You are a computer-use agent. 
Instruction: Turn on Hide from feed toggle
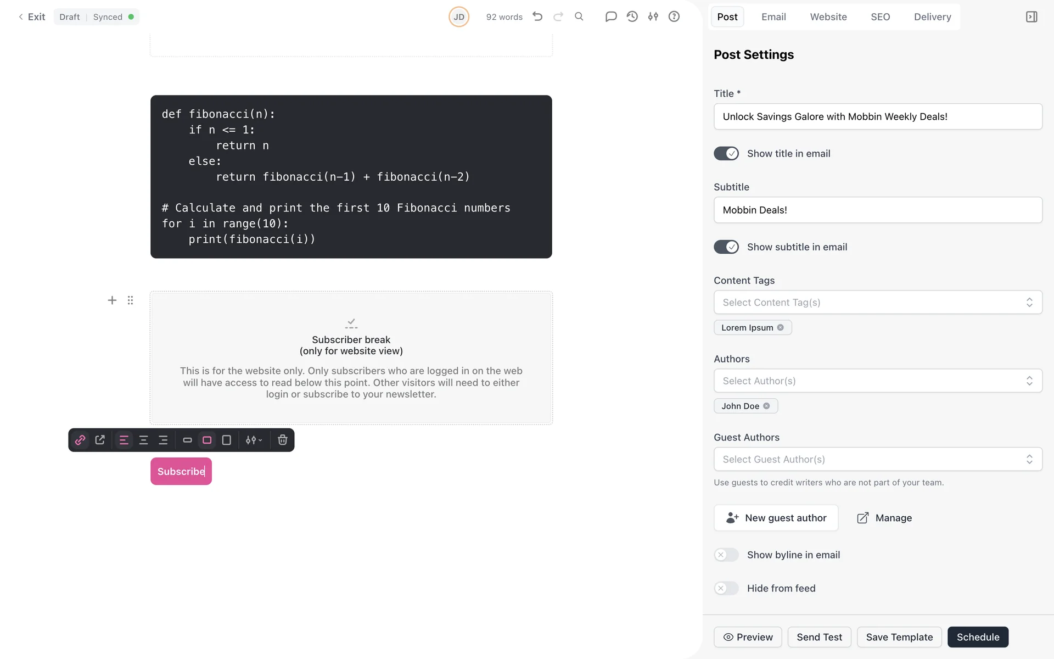726,588
